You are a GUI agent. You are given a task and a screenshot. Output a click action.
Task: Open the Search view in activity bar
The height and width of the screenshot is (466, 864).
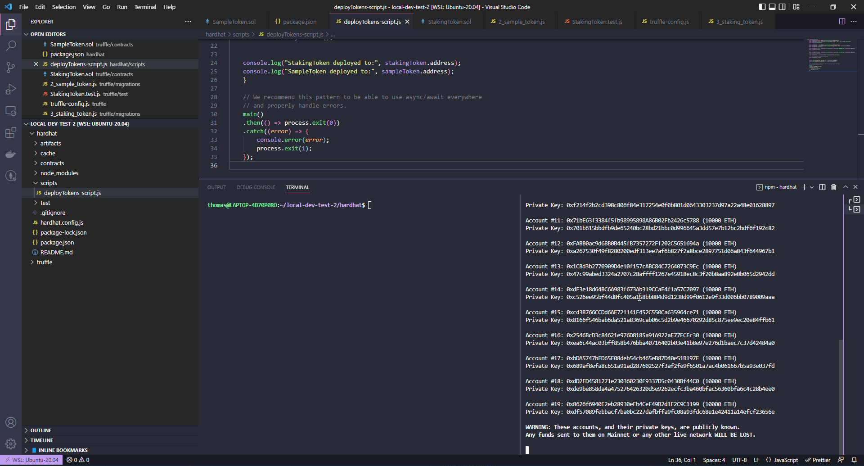11,45
